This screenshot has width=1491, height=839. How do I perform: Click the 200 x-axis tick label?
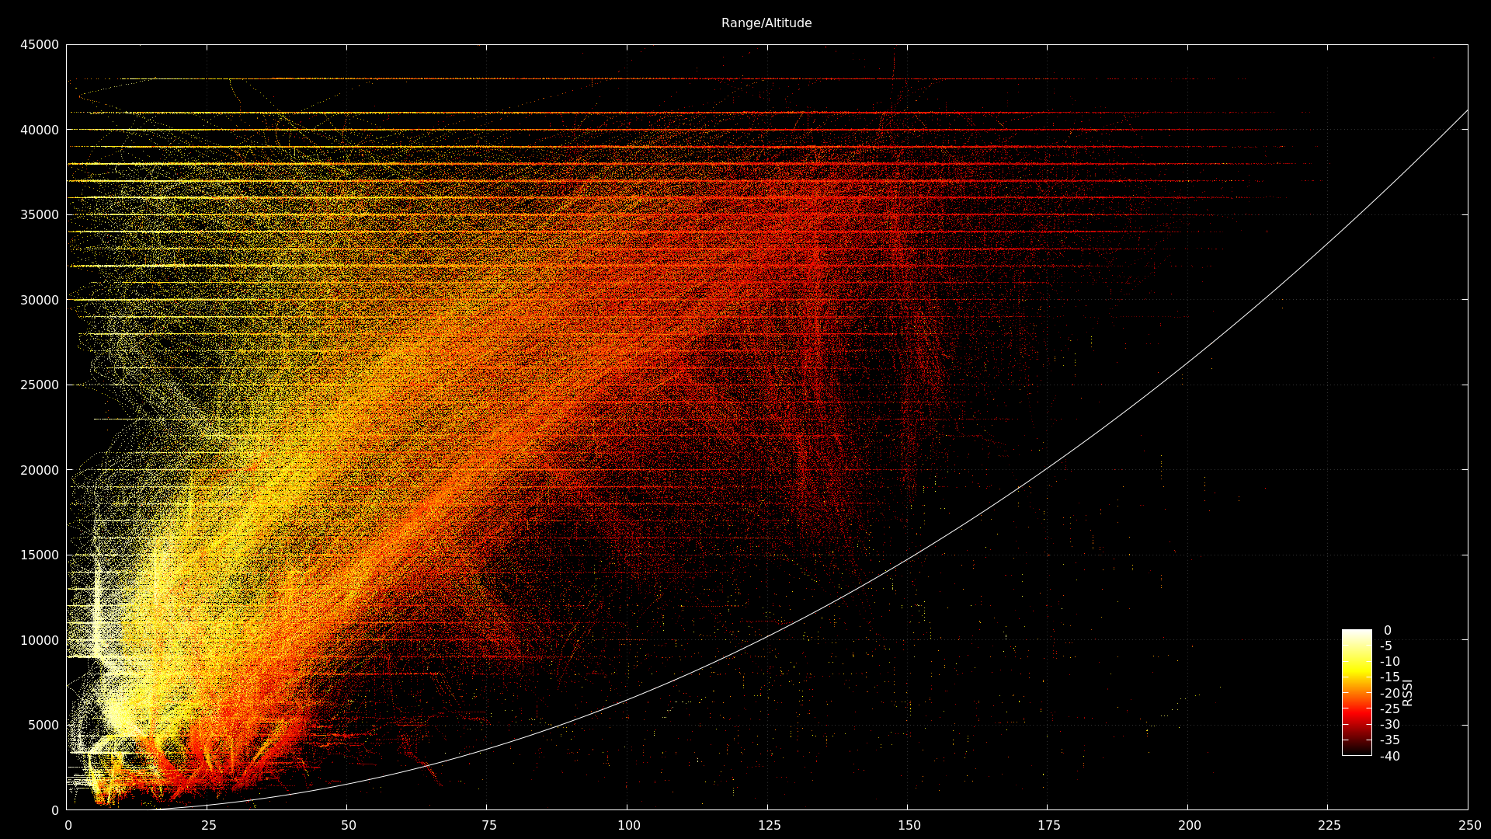(x=1188, y=825)
